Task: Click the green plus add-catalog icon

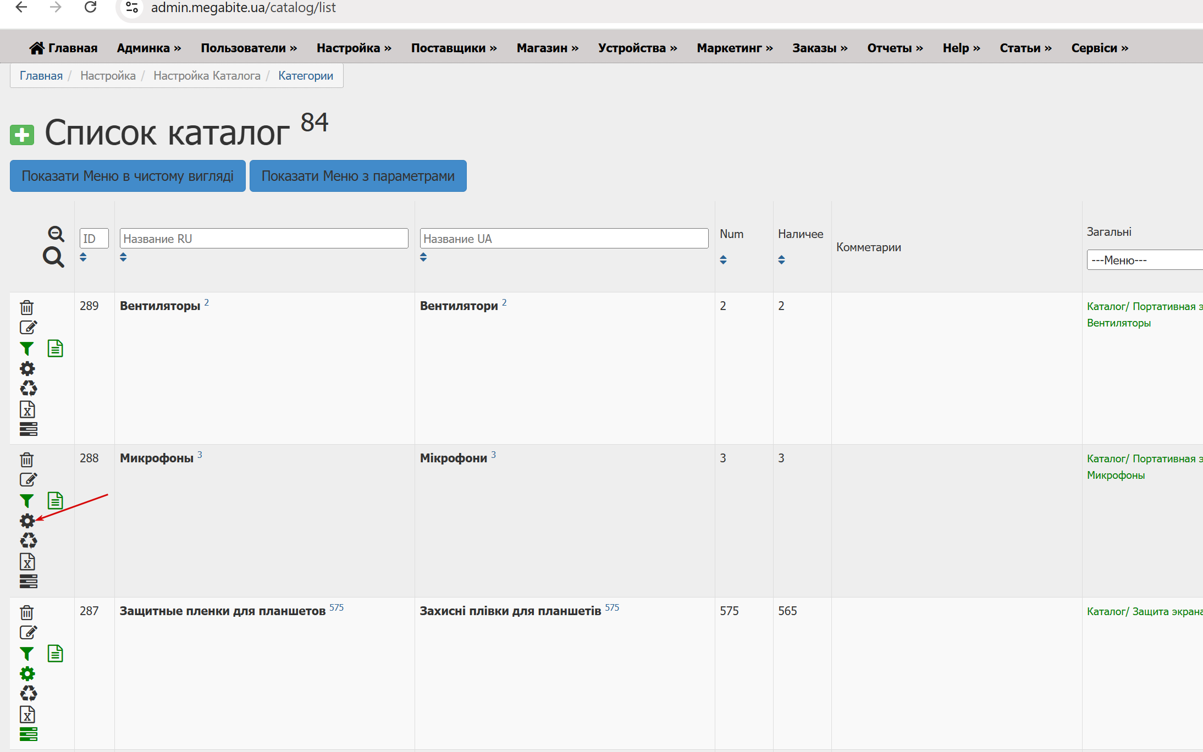Action: [x=22, y=135]
